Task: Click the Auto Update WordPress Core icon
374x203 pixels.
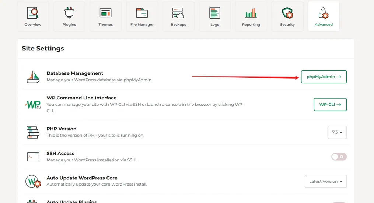Action: pos(33,181)
